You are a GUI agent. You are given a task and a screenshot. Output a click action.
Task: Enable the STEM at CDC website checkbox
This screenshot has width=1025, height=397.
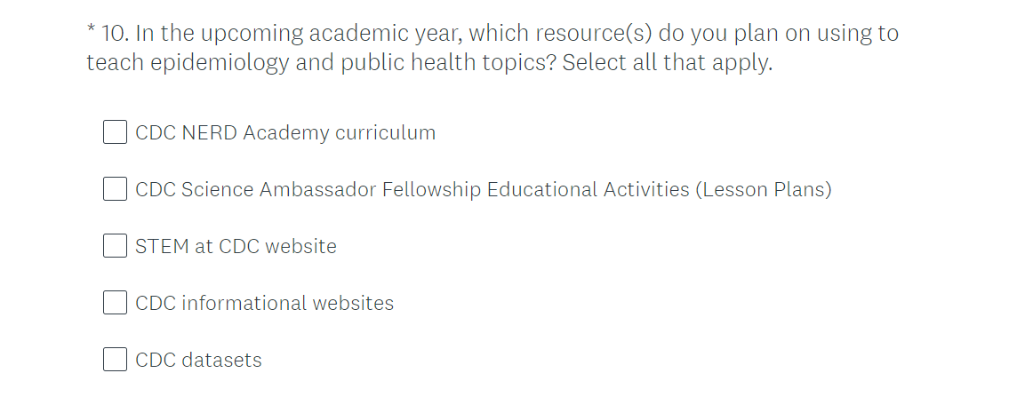click(115, 246)
